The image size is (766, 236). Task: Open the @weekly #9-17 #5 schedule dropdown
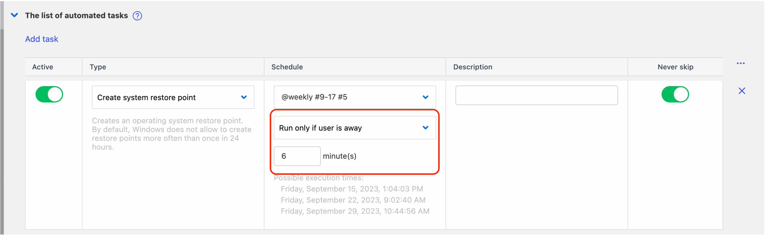coord(355,97)
